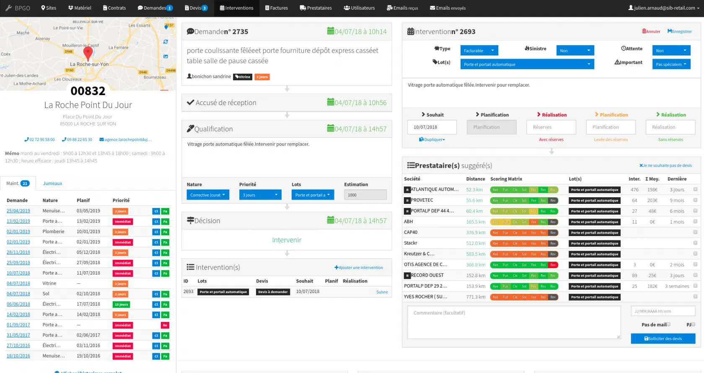This screenshot has height=373, width=704.
Task: Add an intervention with the plus link
Action: tap(358, 268)
